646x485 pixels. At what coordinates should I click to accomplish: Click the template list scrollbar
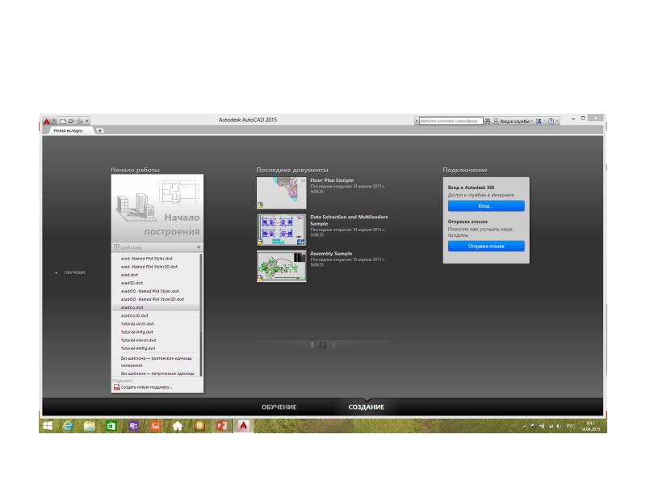[201, 315]
